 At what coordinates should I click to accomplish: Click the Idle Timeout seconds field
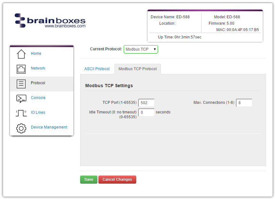coord(146,112)
